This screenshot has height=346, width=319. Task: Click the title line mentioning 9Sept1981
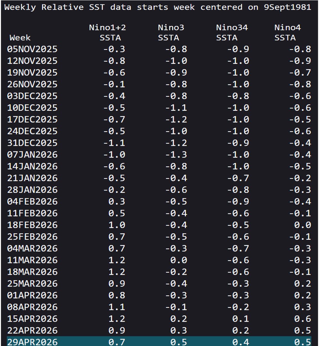(158, 7)
